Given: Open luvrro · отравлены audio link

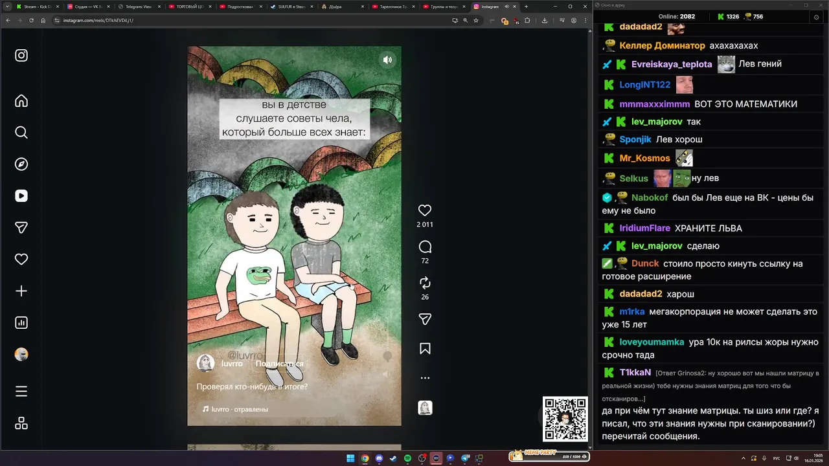Looking at the screenshot, I should pos(235,409).
